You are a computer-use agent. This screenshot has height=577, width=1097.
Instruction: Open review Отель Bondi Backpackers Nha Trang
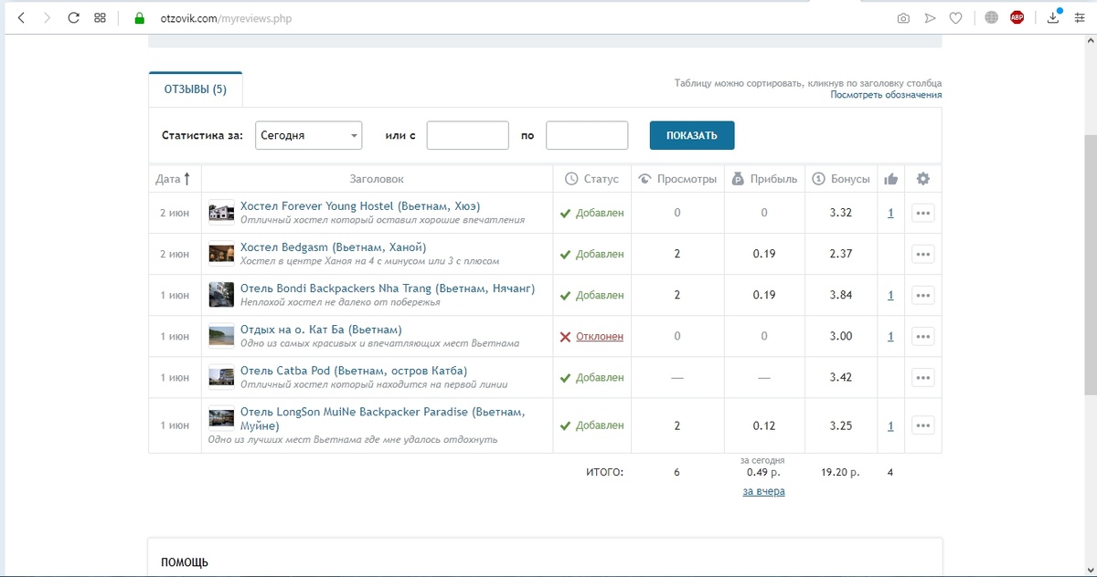(x=387, y=288)
